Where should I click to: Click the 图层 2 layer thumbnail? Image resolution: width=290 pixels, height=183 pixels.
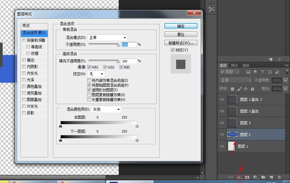coord(233,134)
